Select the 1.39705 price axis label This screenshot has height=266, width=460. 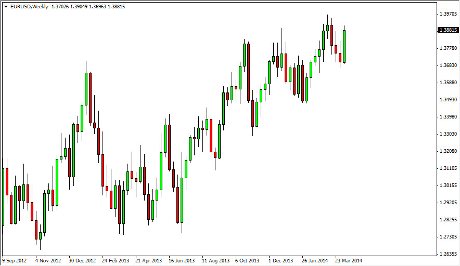point(448,14)
